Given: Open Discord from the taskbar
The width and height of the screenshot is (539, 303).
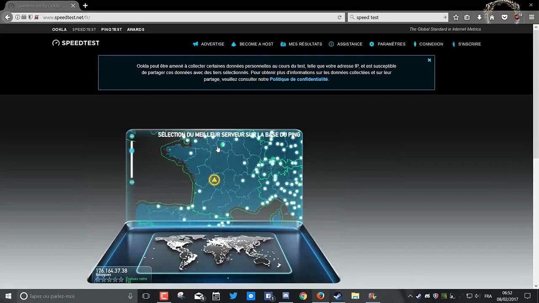Looking at the screenshot, I should pos(286,296).
